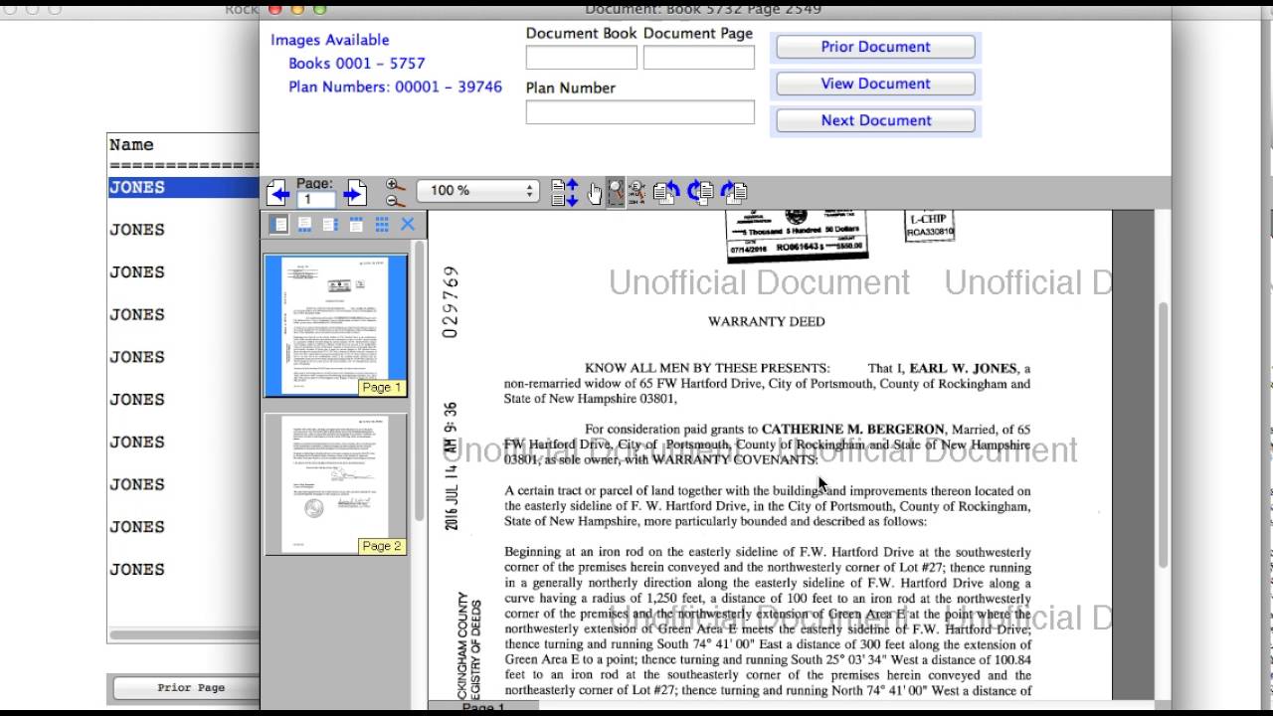The height and width of the screenshot is (716, 1273).
Task: Select the text search loupe tool icon
Action: point(636,193)
